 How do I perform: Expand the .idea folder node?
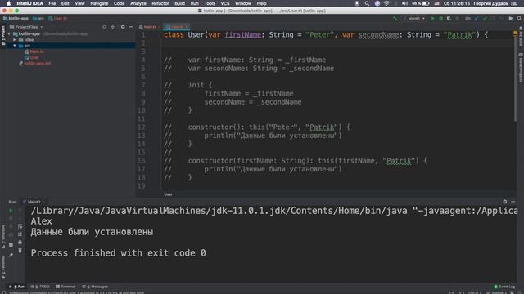(15, 40)
